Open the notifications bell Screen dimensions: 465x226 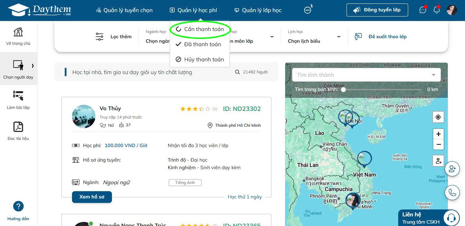[x=436, y=10]
